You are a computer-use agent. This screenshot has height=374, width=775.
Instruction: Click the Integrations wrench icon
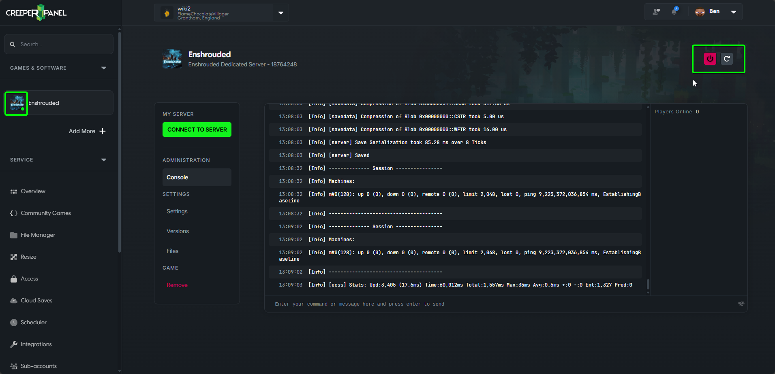point(14,344)
